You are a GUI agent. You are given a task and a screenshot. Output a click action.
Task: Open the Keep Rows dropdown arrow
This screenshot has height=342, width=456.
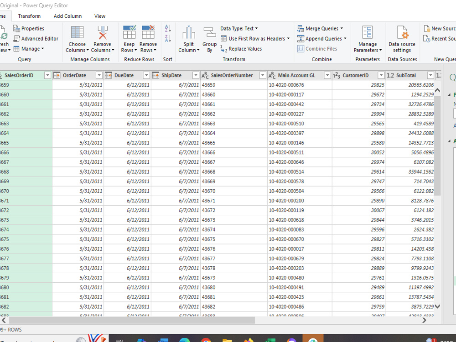coord(135,50)
